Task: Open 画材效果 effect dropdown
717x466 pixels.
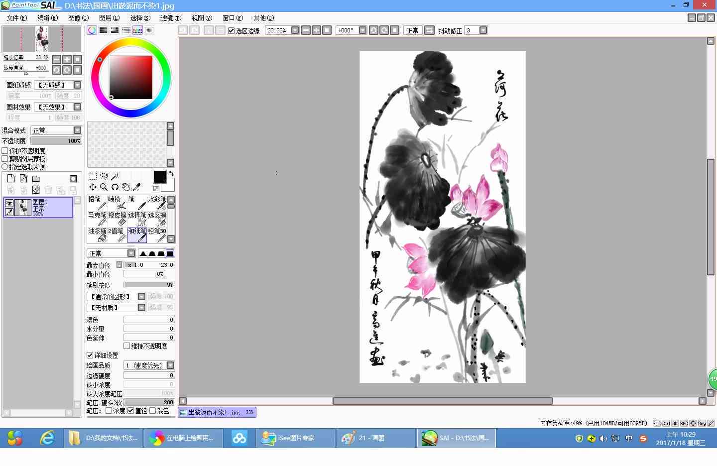Action: tap(77, 107)
